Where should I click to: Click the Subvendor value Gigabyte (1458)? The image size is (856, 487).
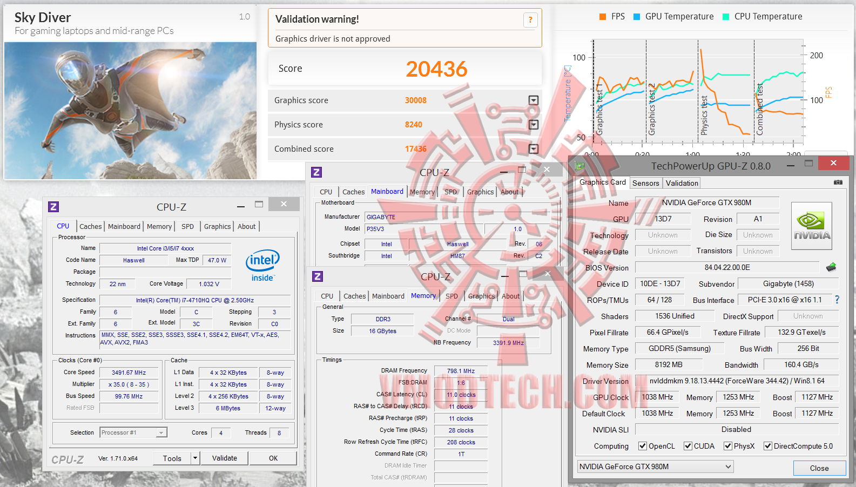coord(788,283)
